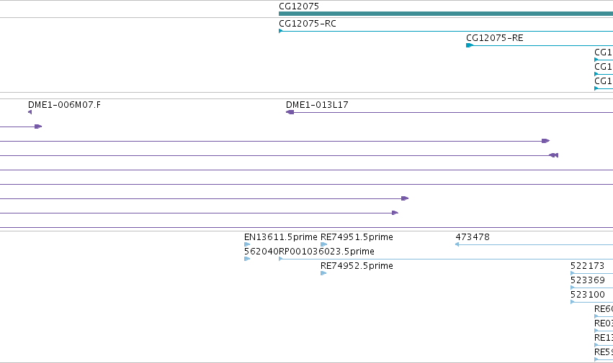Select the DME1-006M07.F clone label

point(64,105)
